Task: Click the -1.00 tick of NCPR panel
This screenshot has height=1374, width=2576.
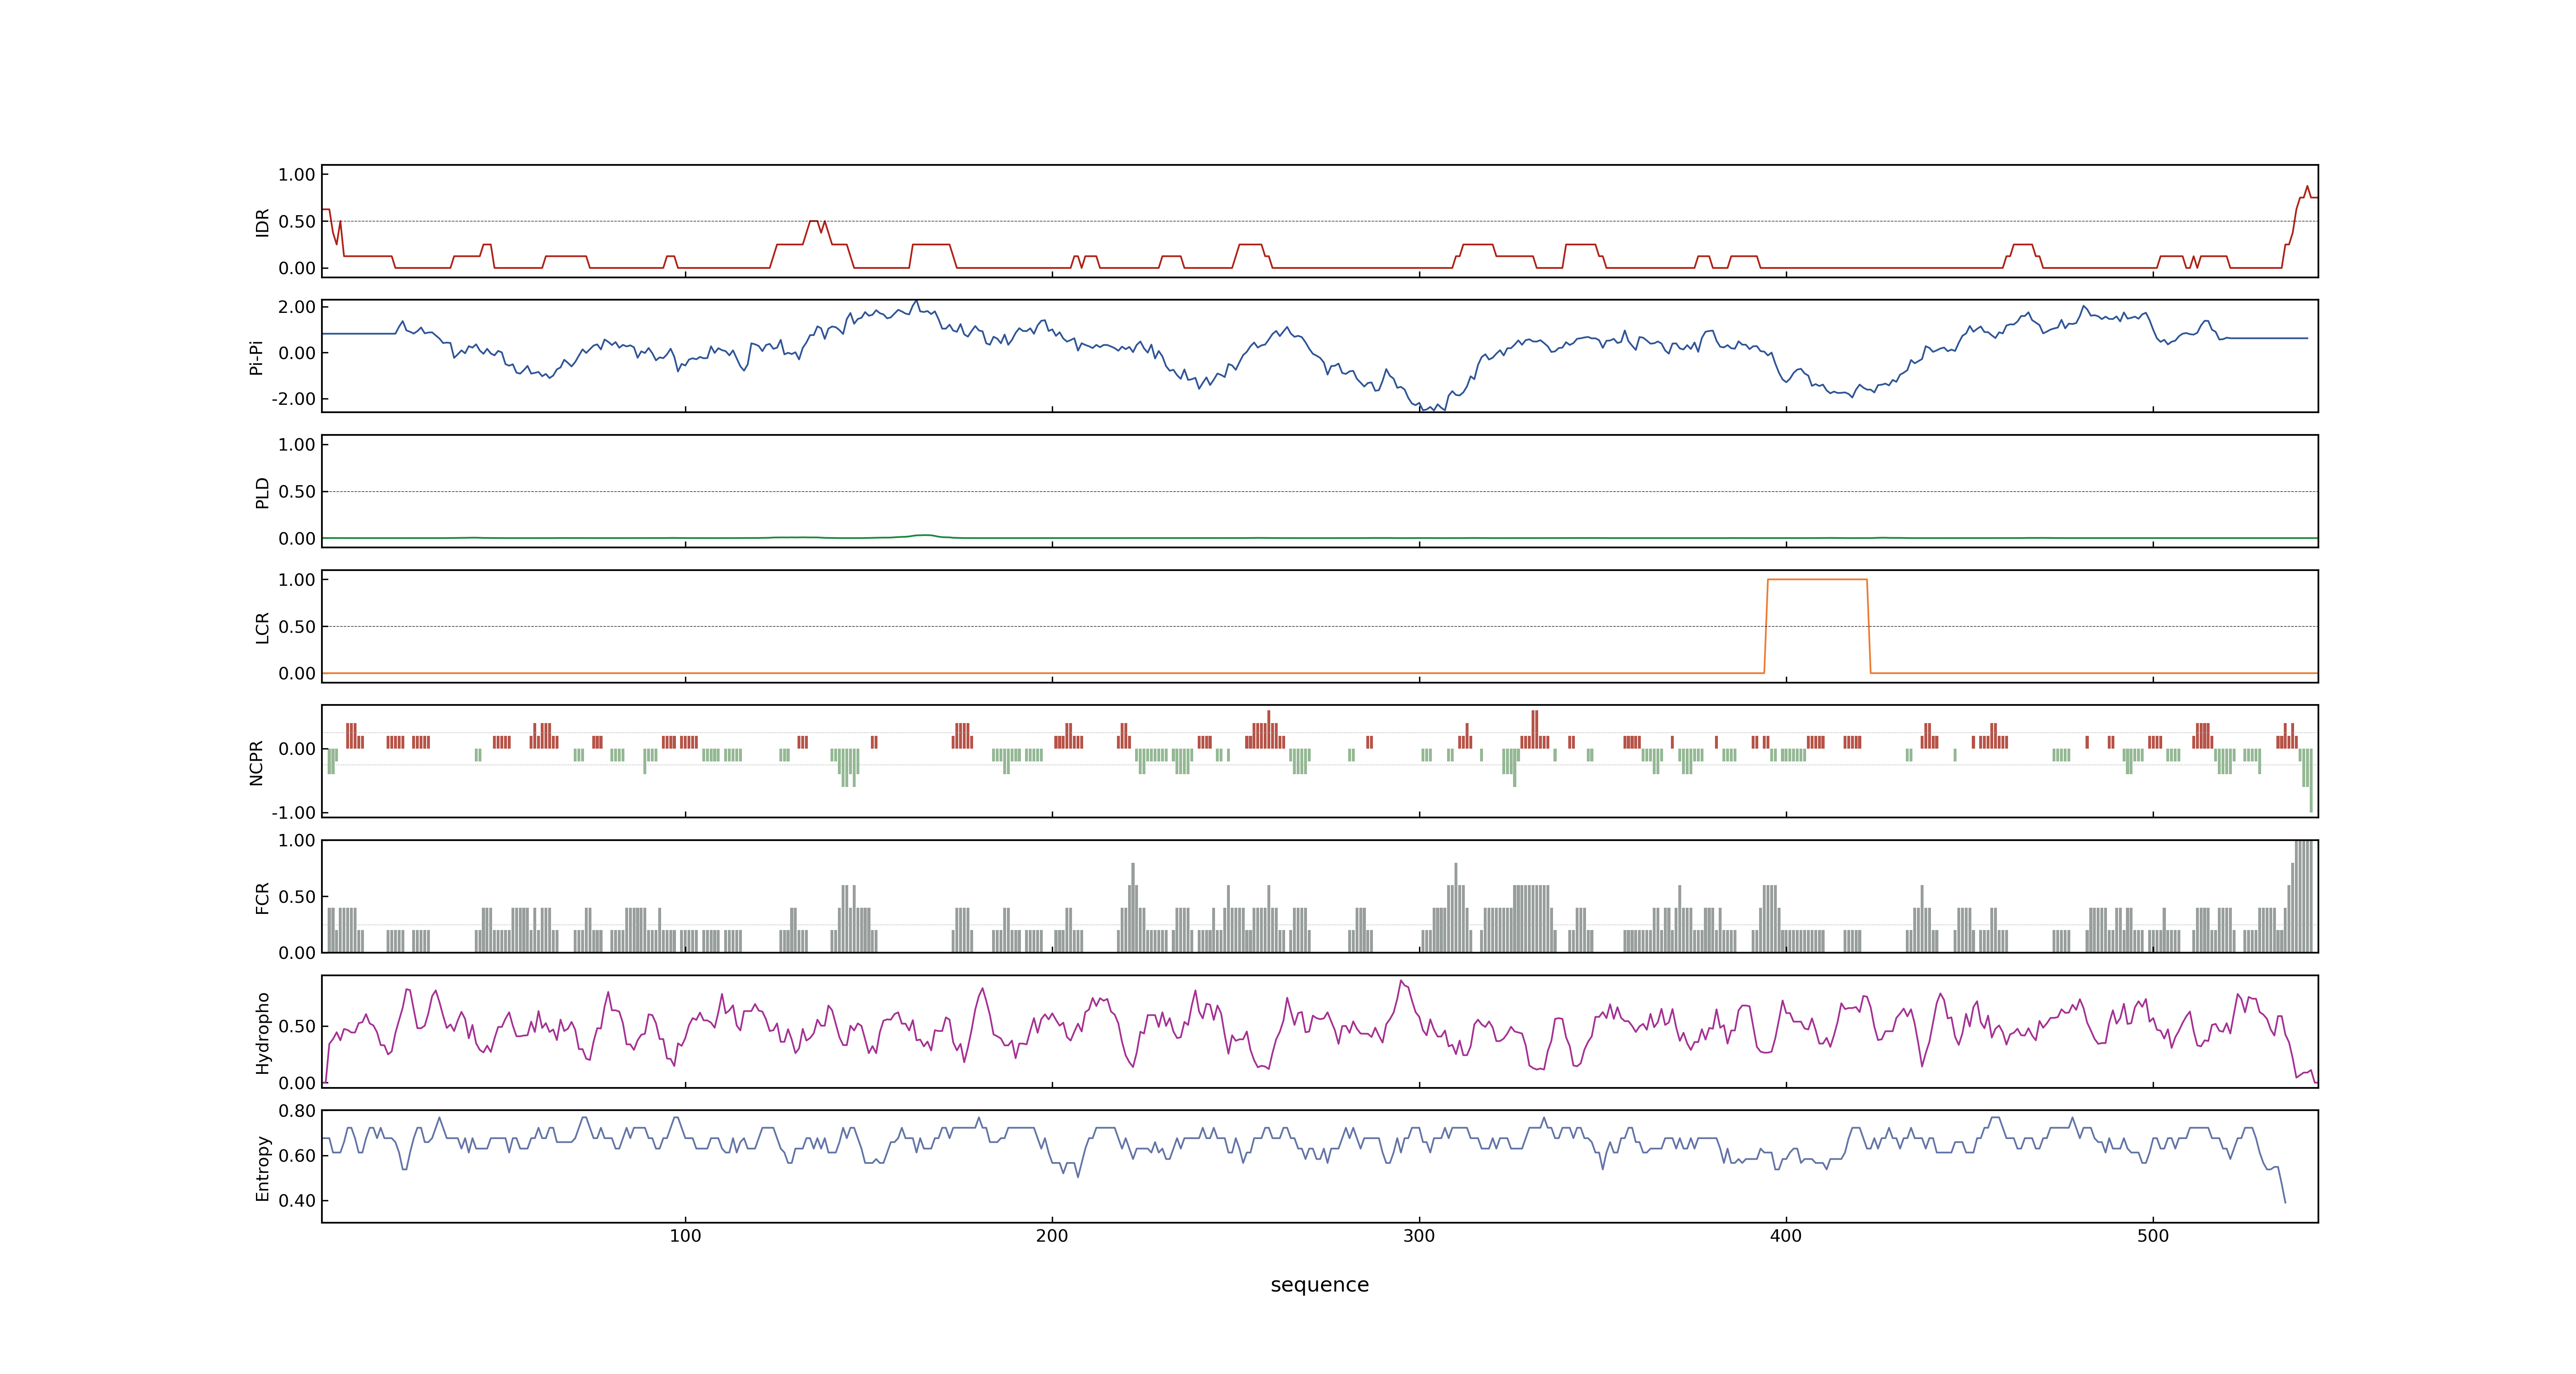Action: coord(293,813)
